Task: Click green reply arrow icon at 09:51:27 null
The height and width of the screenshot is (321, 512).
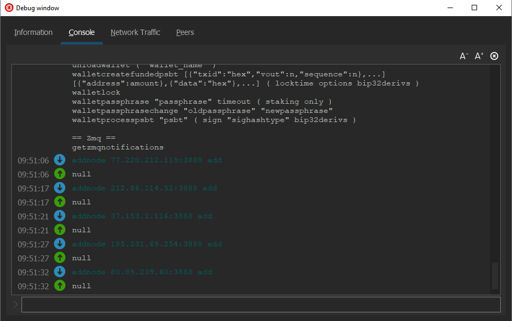Action: pyautogui.click(x=60, y=258)
